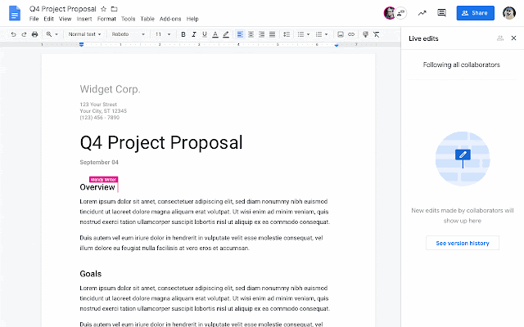
Task: Toggle bold formatting
Action: (183, 34)
